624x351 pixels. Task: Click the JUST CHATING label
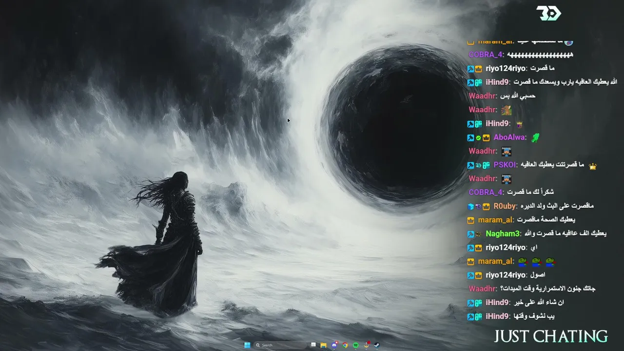point(551,336)
